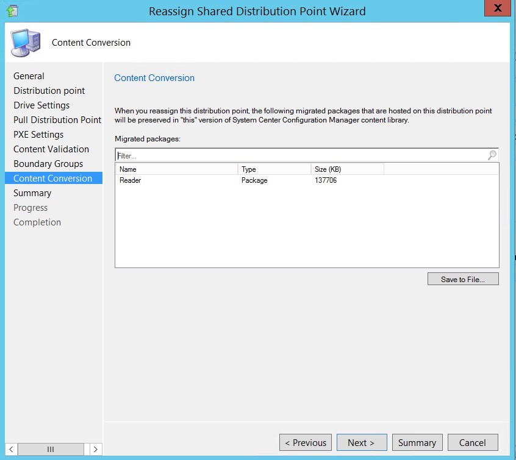
Task: Open the Content Validation page
Action: (x=51, y=149)
